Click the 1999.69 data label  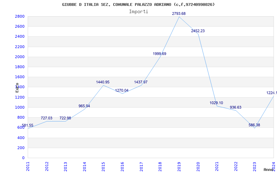[160, 54]
